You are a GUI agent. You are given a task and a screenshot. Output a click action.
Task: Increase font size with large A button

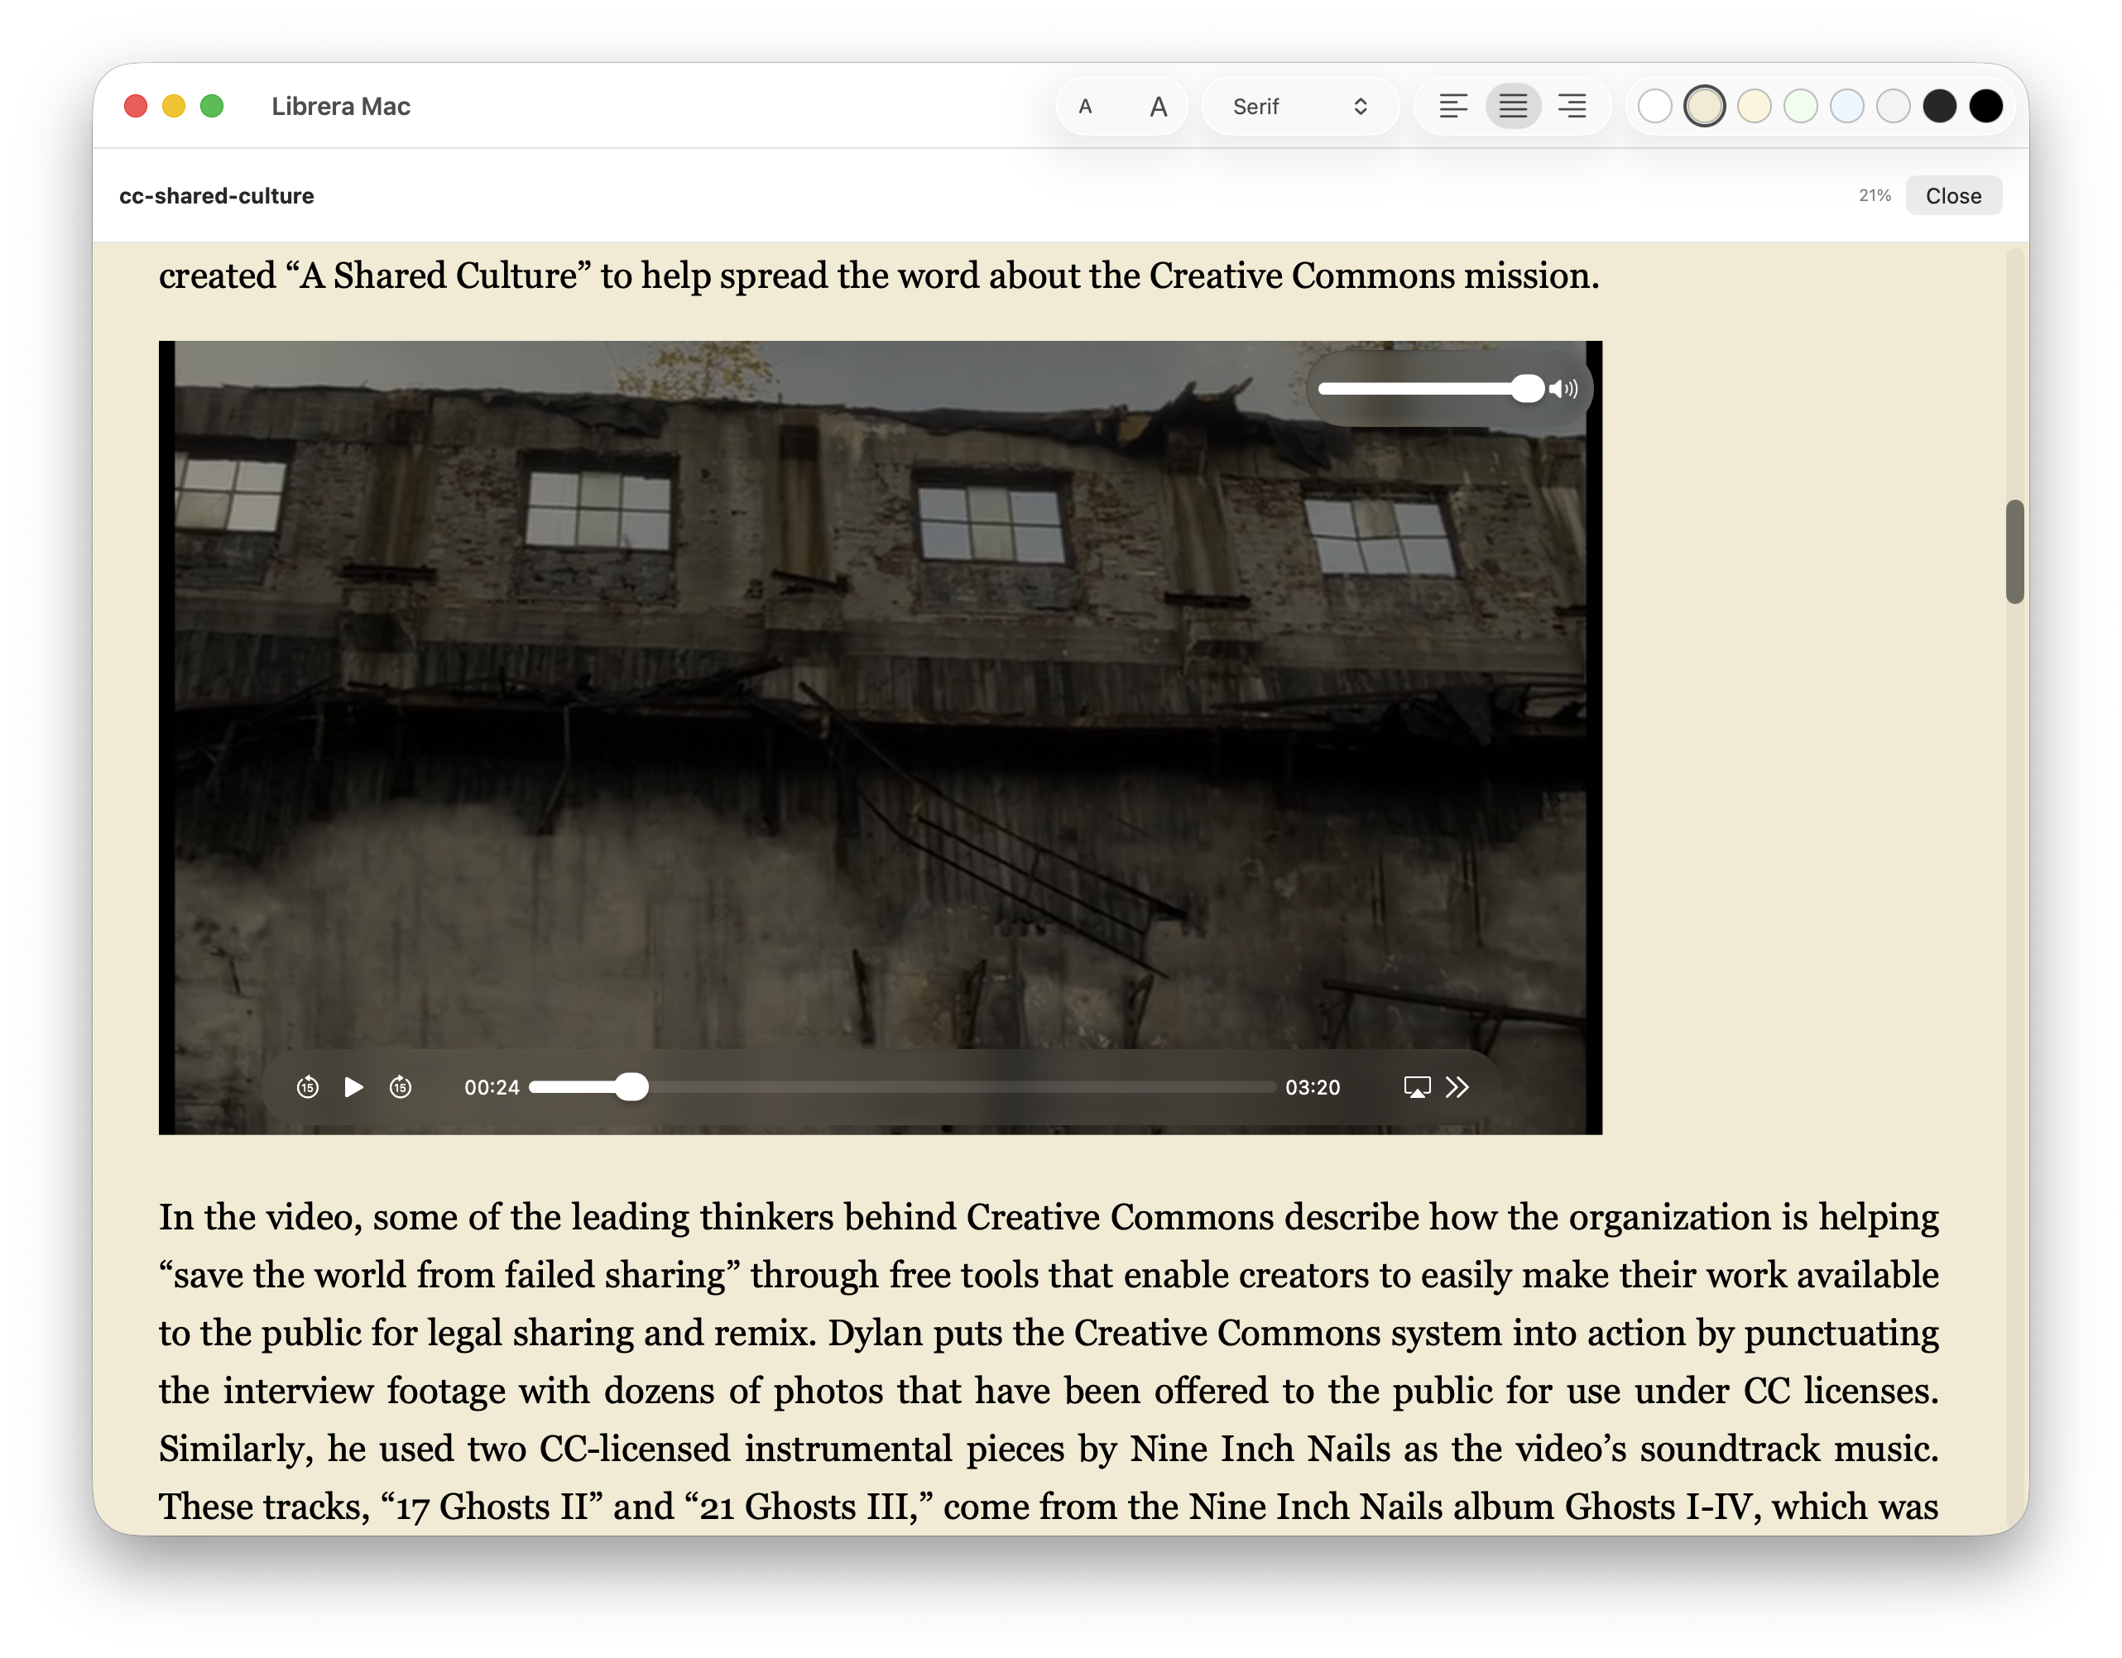[x=1158, y=106]
